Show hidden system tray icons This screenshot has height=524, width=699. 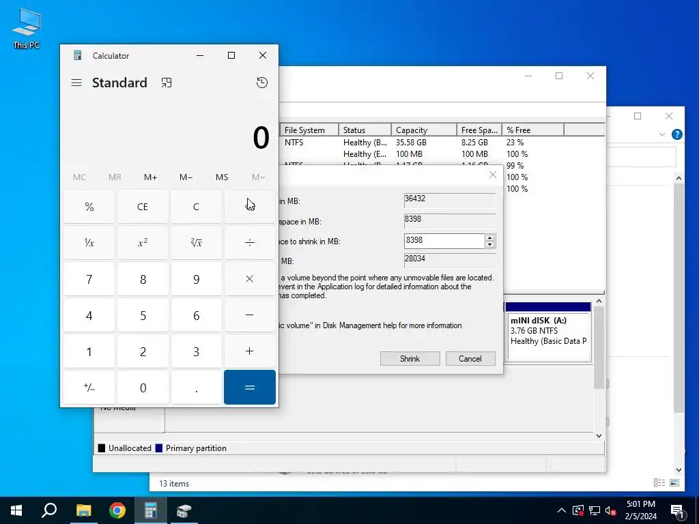(562, 510)
